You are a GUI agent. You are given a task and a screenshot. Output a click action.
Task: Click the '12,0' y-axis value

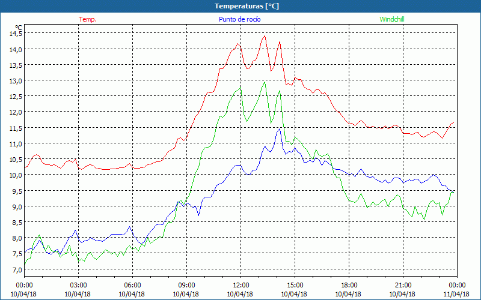point(16,112)
